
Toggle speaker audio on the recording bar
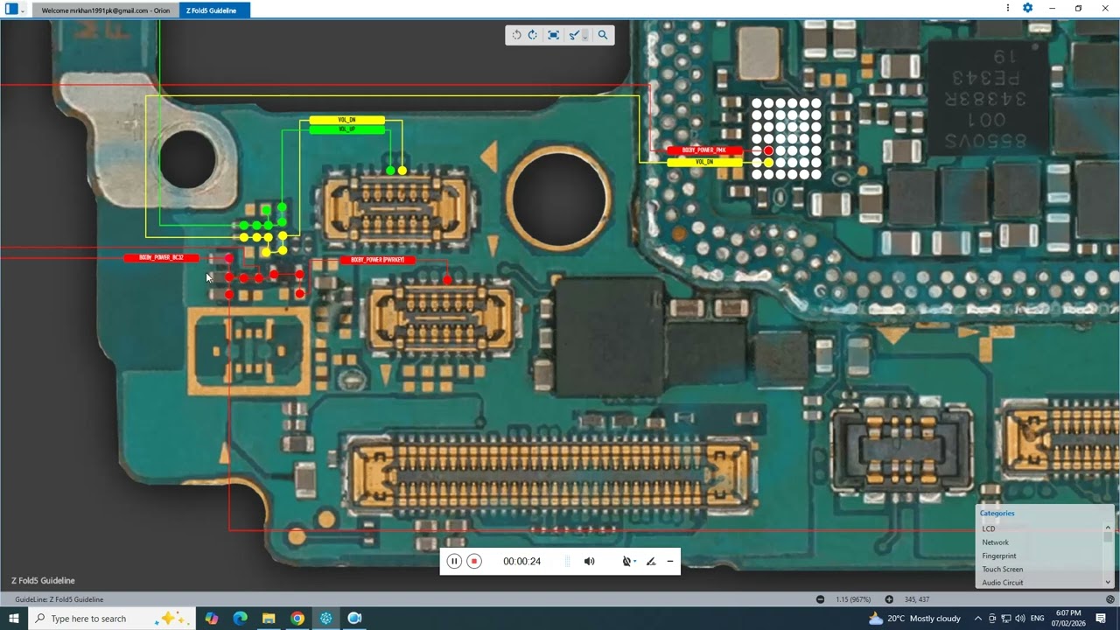click(x=590, y=561)
